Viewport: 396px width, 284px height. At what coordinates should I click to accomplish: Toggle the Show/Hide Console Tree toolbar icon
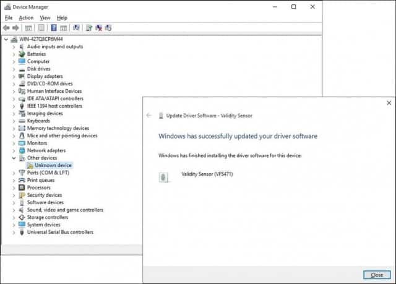(28, 28)
